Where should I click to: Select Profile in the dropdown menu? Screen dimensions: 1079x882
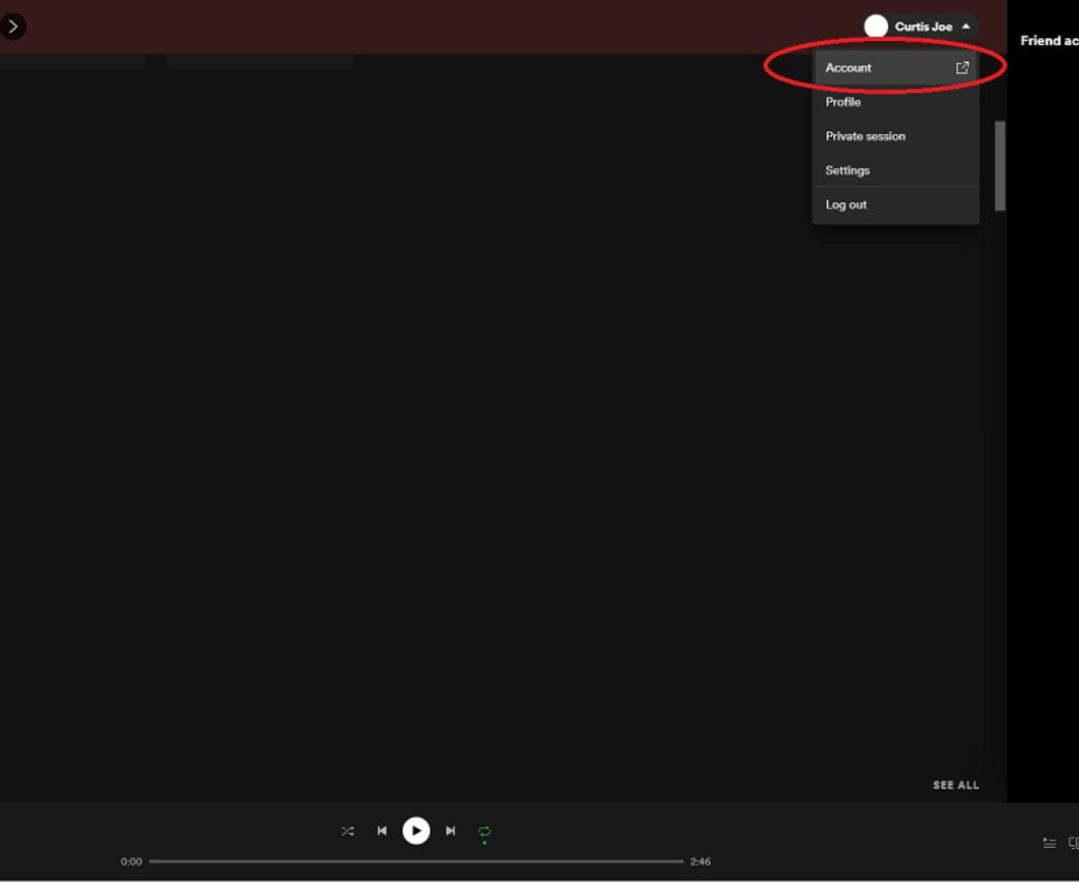843,102
